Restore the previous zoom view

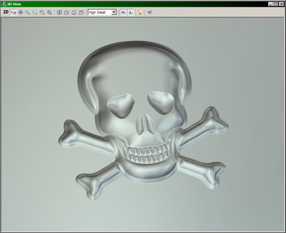42,12
